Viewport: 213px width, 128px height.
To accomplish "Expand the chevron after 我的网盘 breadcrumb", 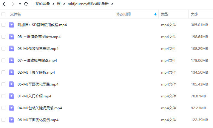I will [x=53, y=4].
